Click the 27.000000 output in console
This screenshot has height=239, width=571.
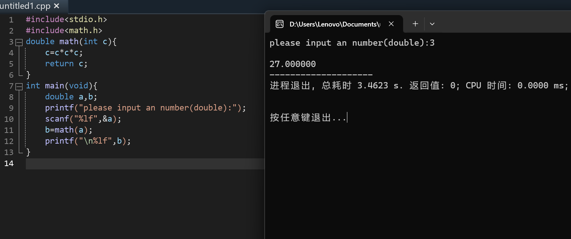pos(293,64)
